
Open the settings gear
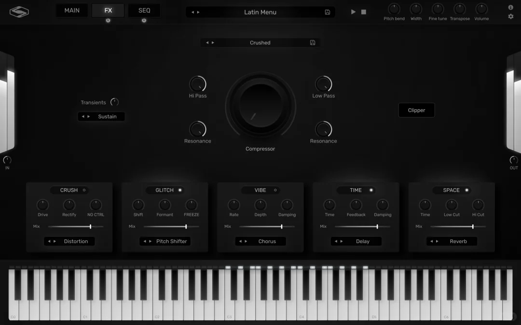click(x=511, y=16)
